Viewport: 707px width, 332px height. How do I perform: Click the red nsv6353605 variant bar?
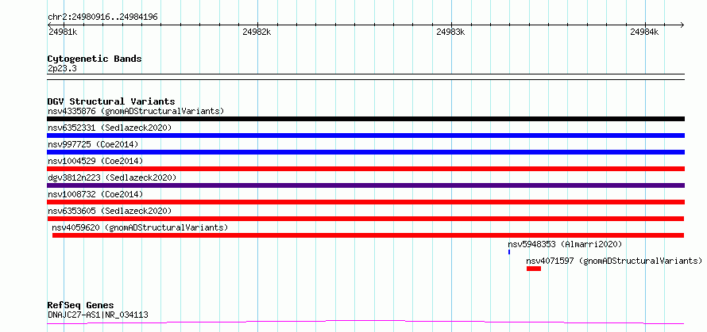tap(365, 219)
